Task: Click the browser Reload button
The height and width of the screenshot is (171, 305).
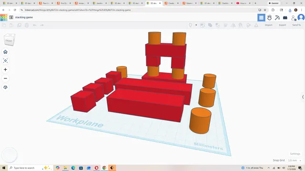Action: coord(15,10)
